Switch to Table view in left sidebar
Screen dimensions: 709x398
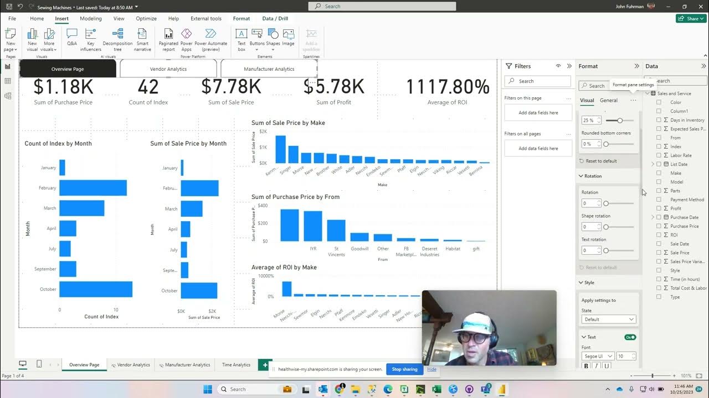click(8, 81)
